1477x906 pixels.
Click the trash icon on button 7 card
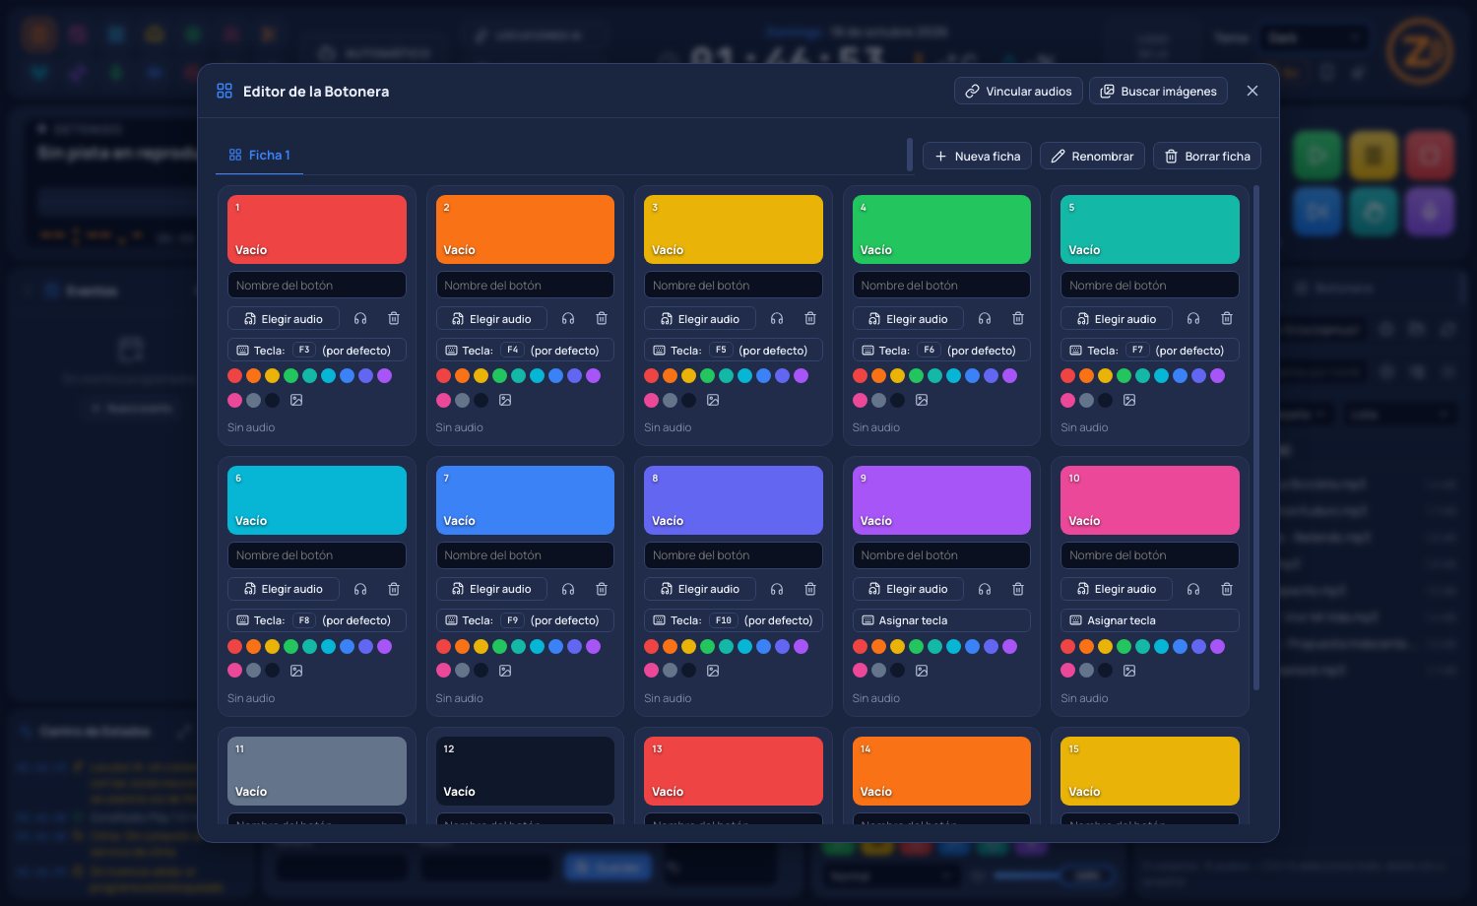[602, 589]
